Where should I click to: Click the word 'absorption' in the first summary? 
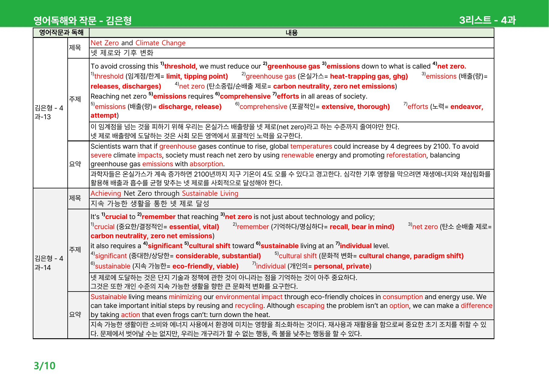pyautogui.click(x=206, y=164)
